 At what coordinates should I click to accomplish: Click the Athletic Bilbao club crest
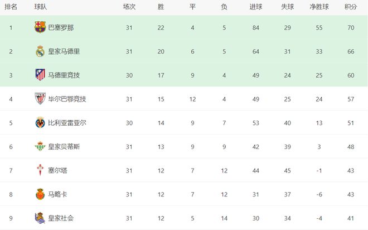(40, 99)
